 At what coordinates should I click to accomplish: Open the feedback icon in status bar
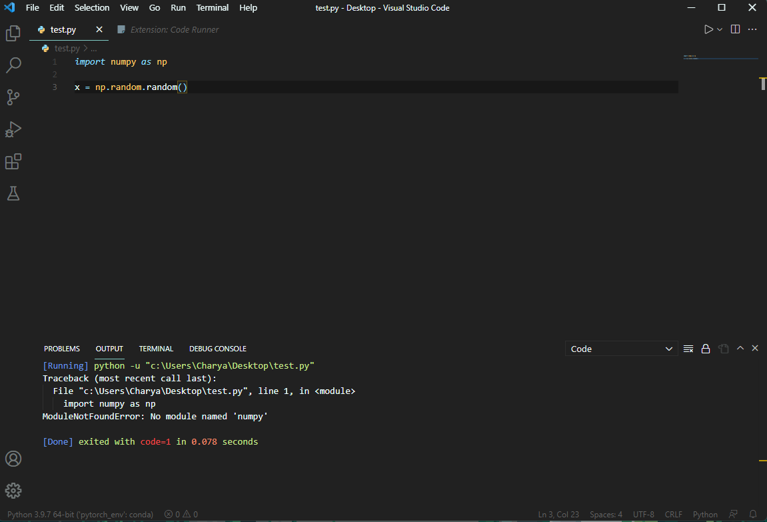[x=733, y=514]
